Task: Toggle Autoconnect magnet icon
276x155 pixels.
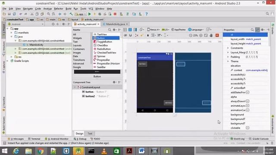Action: [x=130, y=35]
